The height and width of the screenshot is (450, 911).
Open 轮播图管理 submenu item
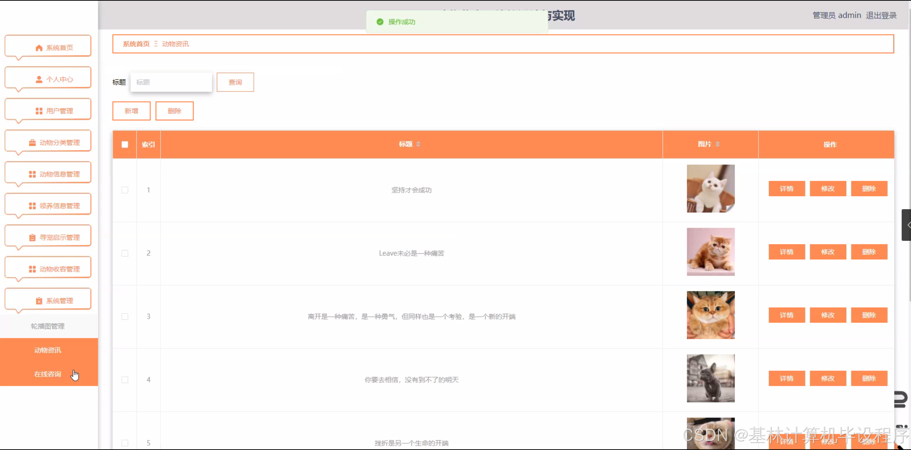48,326
